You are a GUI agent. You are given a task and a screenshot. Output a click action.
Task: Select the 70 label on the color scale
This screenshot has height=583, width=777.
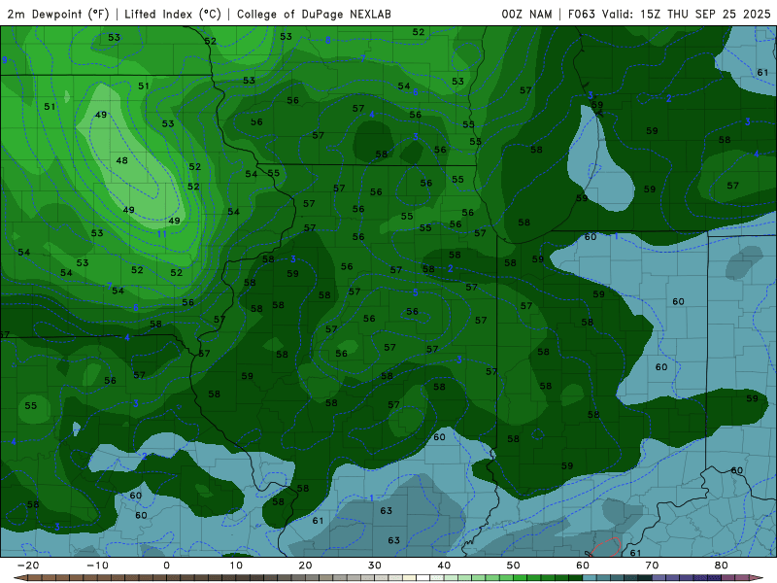tap(652, 566)
